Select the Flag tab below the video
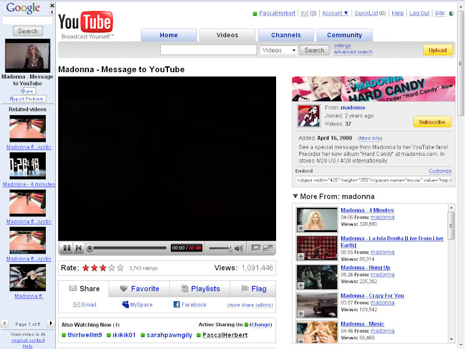Screen dimensions: 465x349 coord(253,289)
